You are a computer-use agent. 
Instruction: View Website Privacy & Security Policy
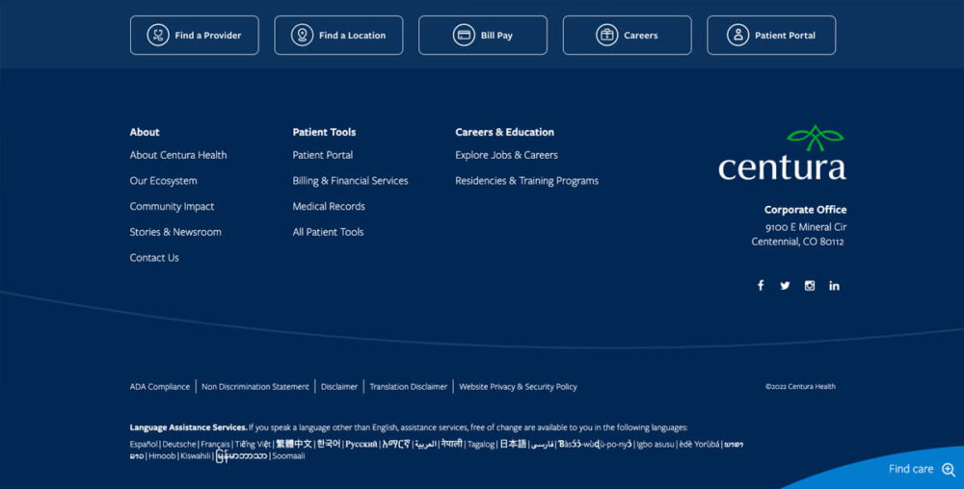518,387
